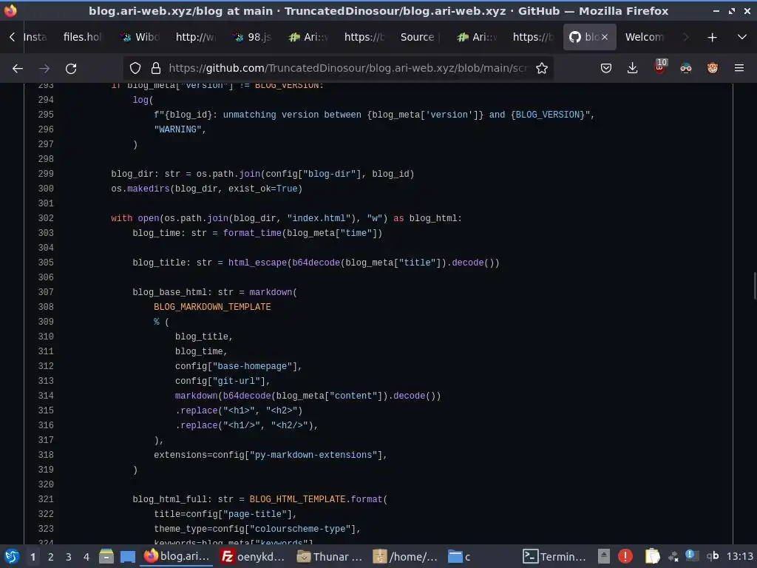Screen dimensions: 757x568
Task: Reload the current GitHub page
Action: point(71,69)
